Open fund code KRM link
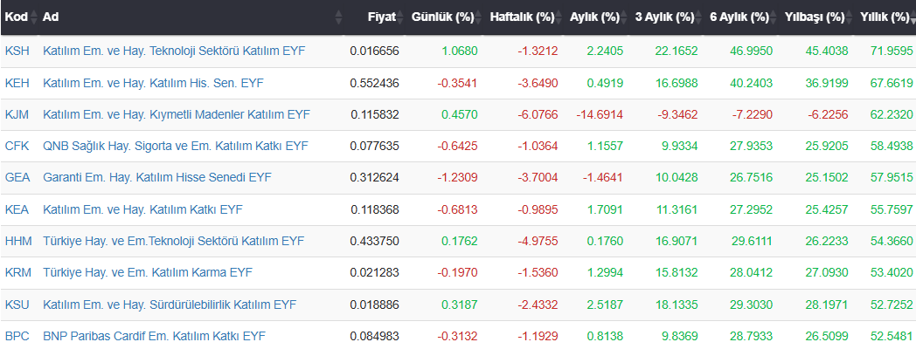The image size is (916, 349). (x=18, y=272)
